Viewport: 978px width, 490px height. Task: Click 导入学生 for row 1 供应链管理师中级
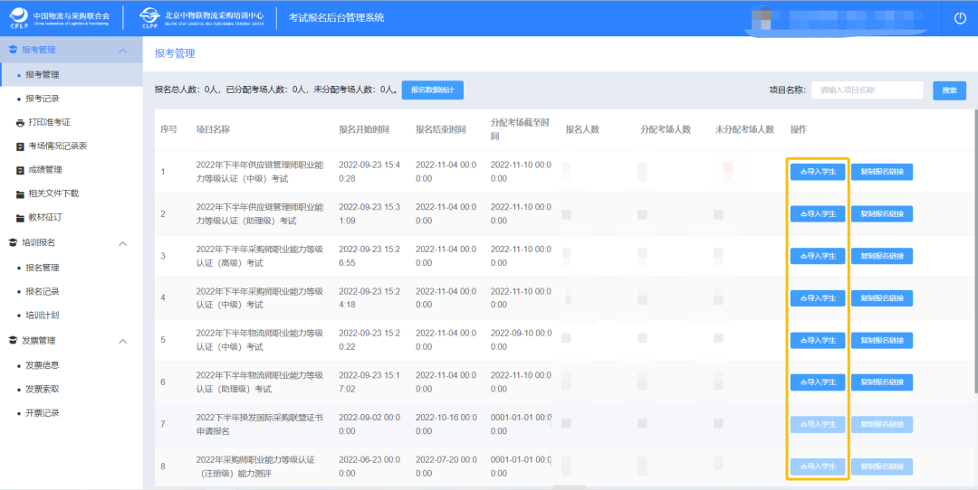coord(818,172)
